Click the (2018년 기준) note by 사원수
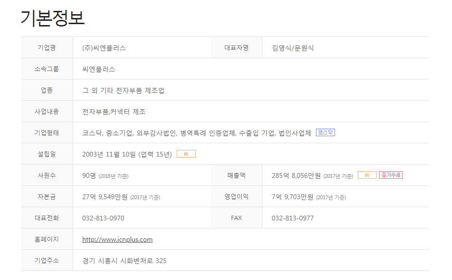The image size is (452, 280). (x=114, y=176)
